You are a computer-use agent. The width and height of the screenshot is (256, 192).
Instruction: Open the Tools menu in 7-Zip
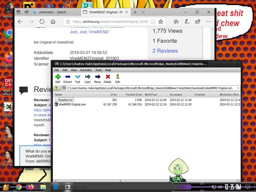pos(98,70)
